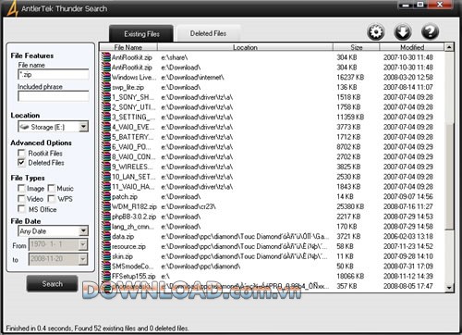Viewport: 462px width, 335px height.
Task: Click drive icon in Location combo box
Action: (24, 127)
